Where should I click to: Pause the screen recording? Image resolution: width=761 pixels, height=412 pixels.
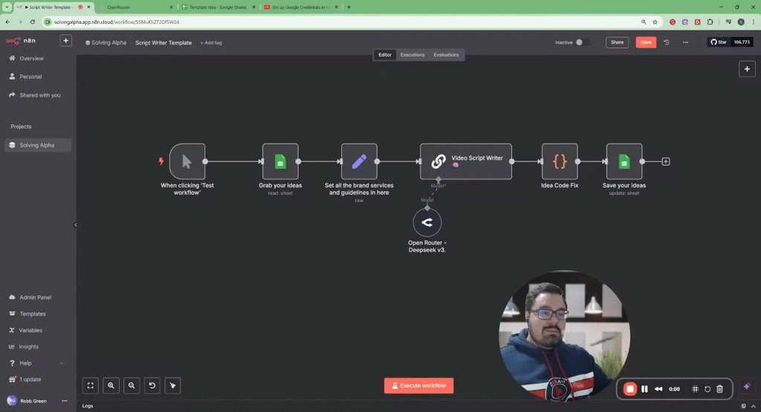click(644, 389)
